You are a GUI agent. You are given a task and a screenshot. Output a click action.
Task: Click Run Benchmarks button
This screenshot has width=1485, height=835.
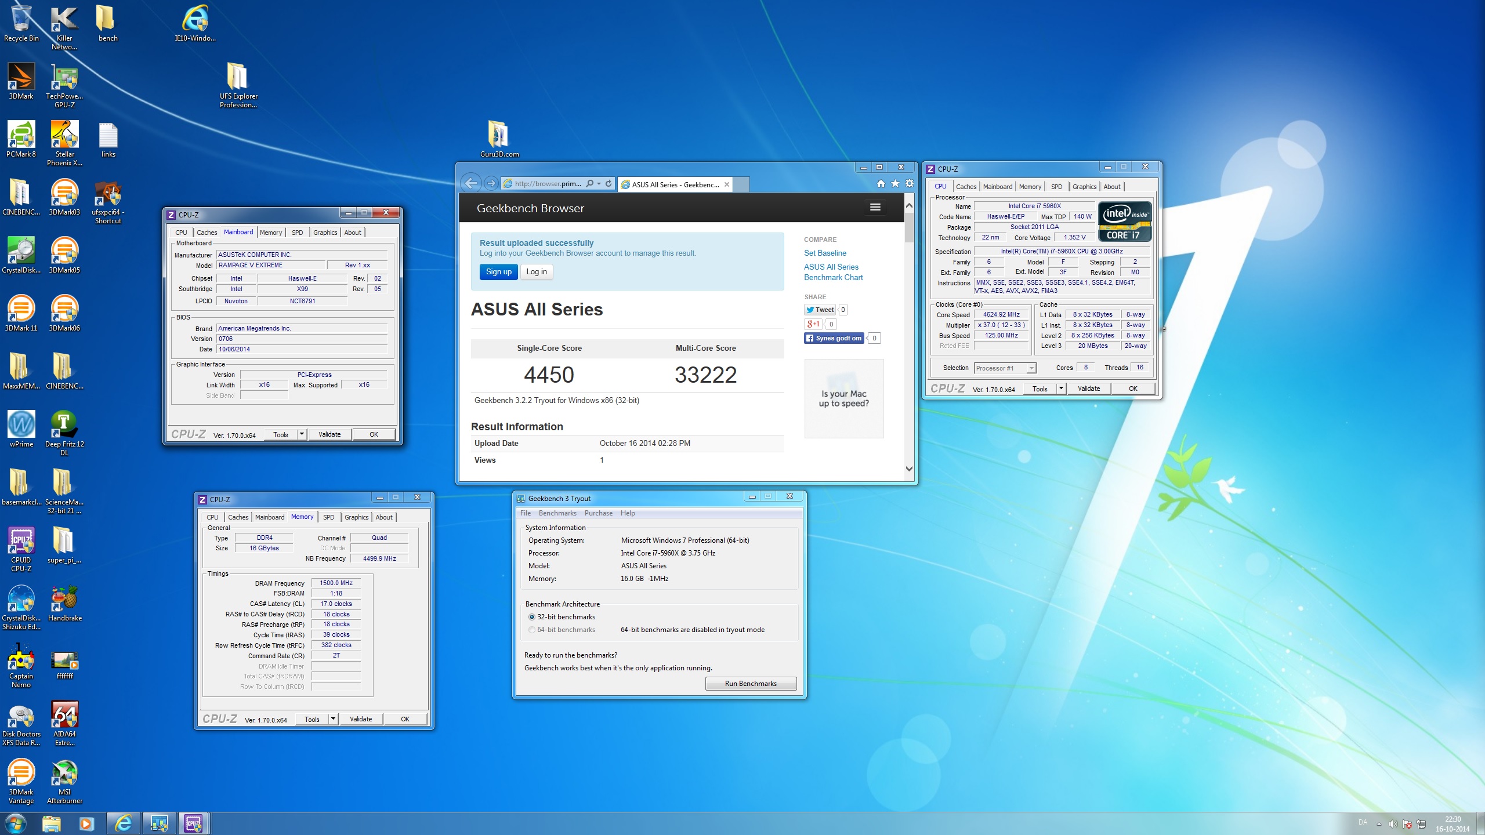tap(751, 684)
